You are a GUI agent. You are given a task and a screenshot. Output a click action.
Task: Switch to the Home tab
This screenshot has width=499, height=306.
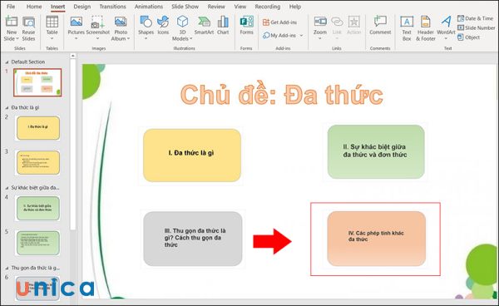click(34, 7)
